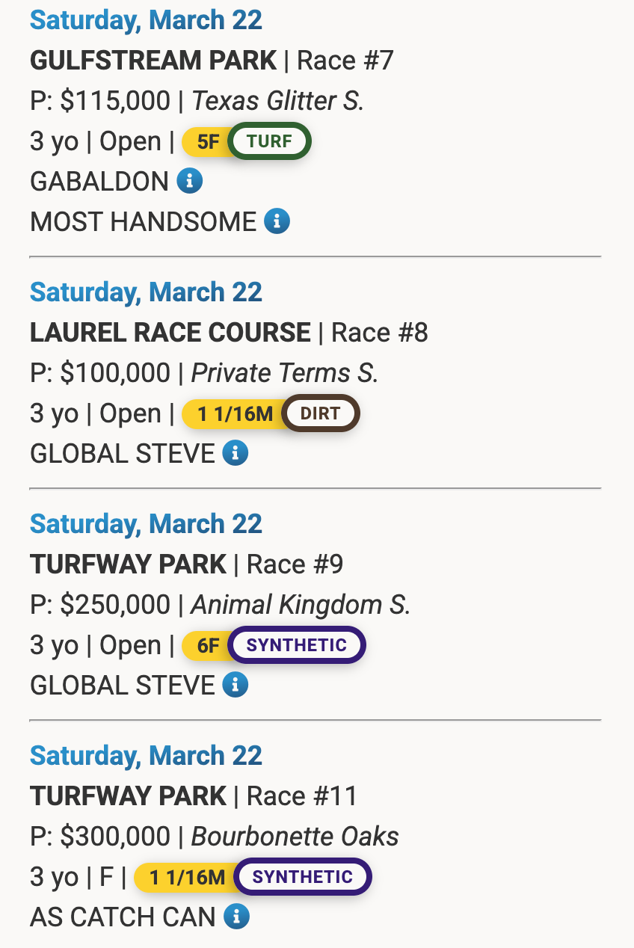The height and width of the screenshot is (948, 634).
Task: Select the yellow 5F distance badge
Action: [206, 141]
